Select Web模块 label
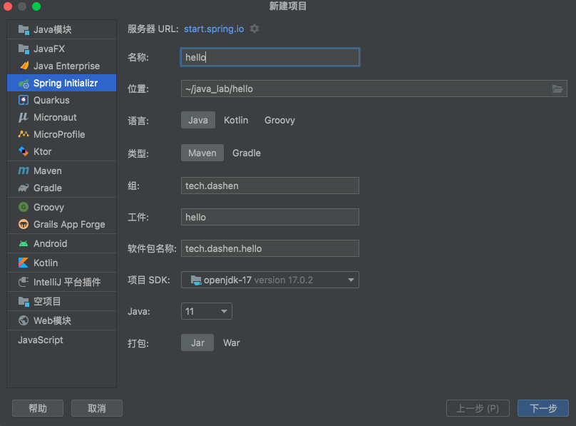The height and width of the screenshot is (426, 576). (x=53, y=320)
